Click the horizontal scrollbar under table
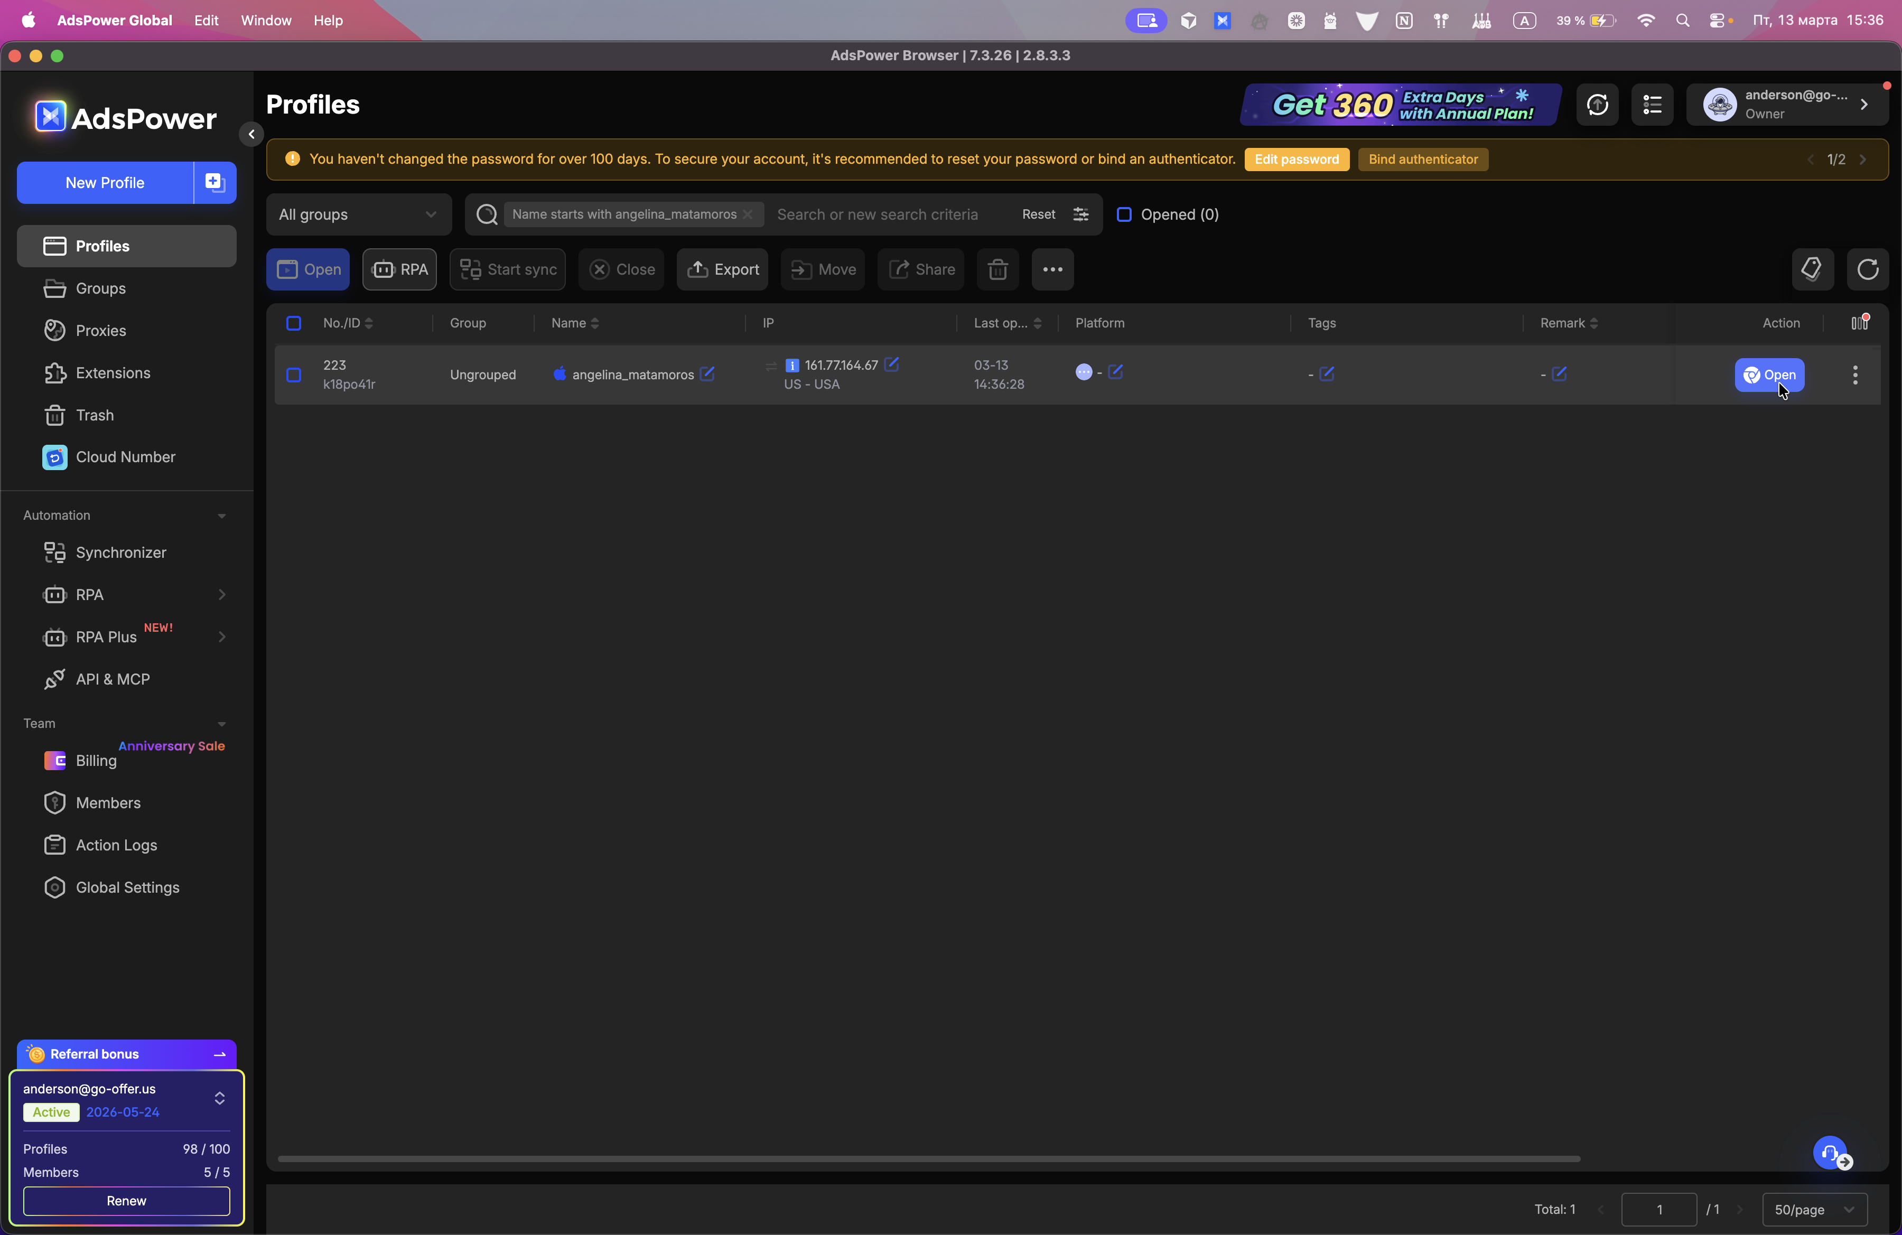1902x1235 pixels. click(928, 1158)
